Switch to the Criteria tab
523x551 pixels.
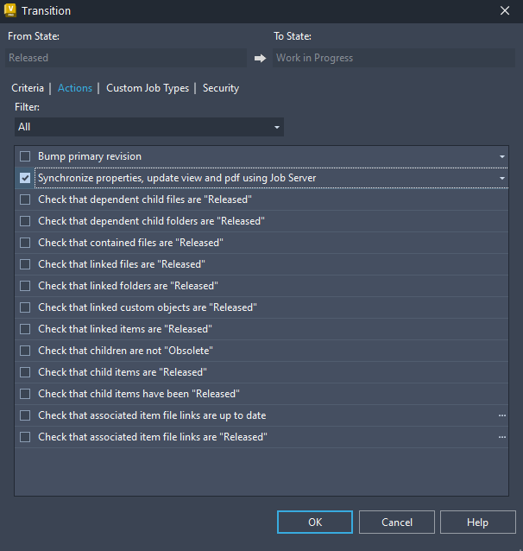pos(28,88)
